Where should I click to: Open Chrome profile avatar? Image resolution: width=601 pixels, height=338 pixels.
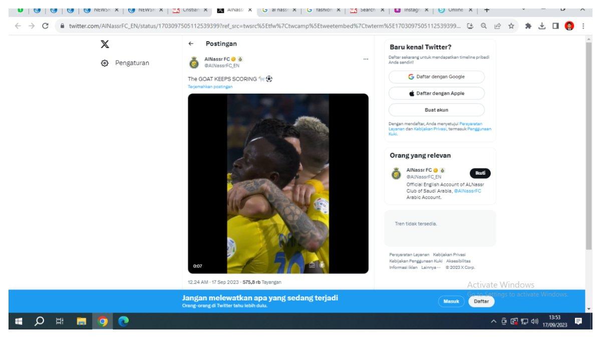tap(569, 26)
